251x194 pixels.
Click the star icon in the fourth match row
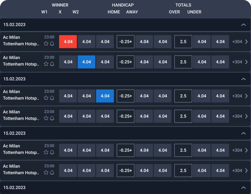46,118
